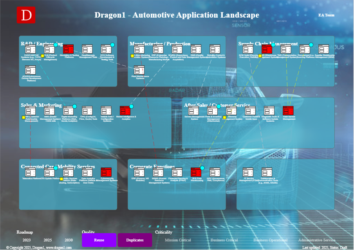Click the red Dragon1 D logo
Screen dimensions: 354x250
click(26, 15)
